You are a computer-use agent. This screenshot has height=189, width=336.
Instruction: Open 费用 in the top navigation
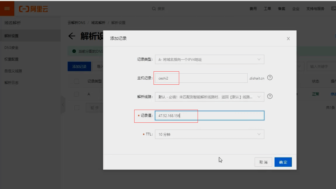pos(253,9)
